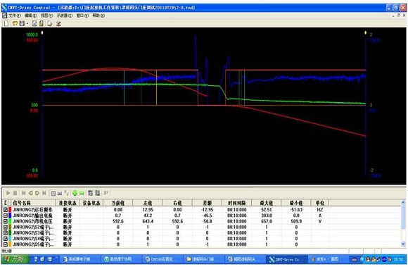Click the scrollbar up arrow in signal table

coord(403,202)
